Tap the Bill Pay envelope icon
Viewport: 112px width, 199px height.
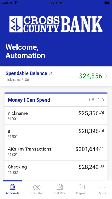pyautogui.click(x=59, y=187)
